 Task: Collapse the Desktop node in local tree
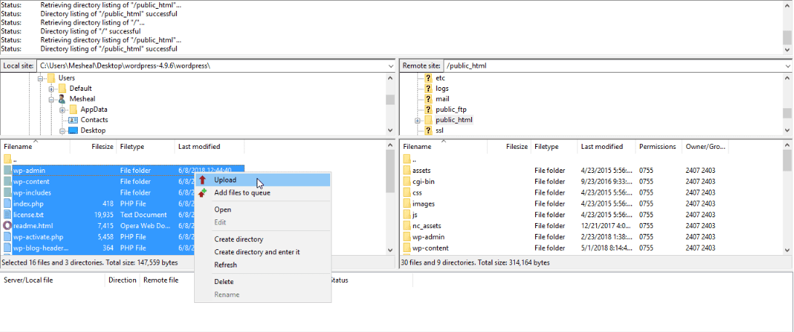click(x=62, y=131)
